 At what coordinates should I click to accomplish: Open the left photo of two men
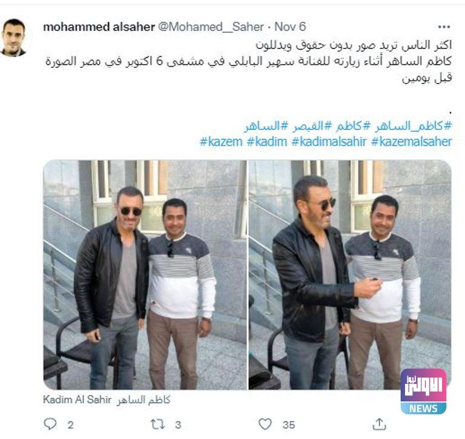pos(145,275)
